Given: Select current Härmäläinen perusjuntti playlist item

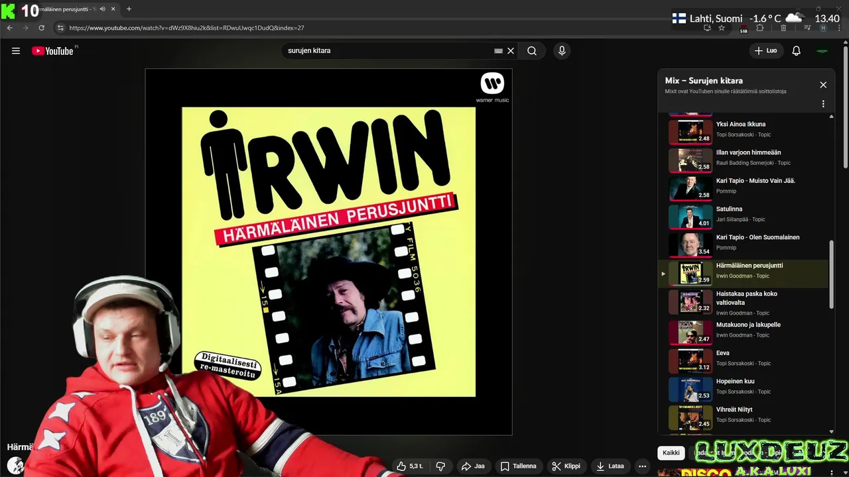Looking at the screenshot, I should point(743,273).
